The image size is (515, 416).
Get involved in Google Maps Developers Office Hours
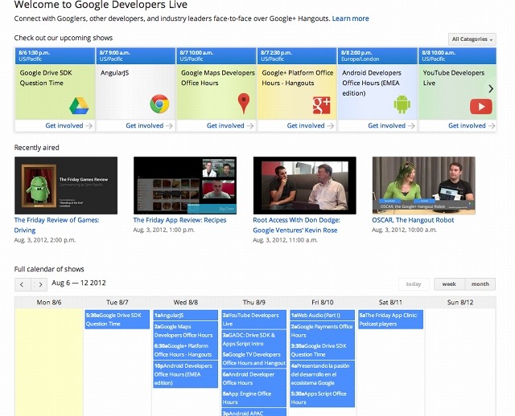click(229, 125)
